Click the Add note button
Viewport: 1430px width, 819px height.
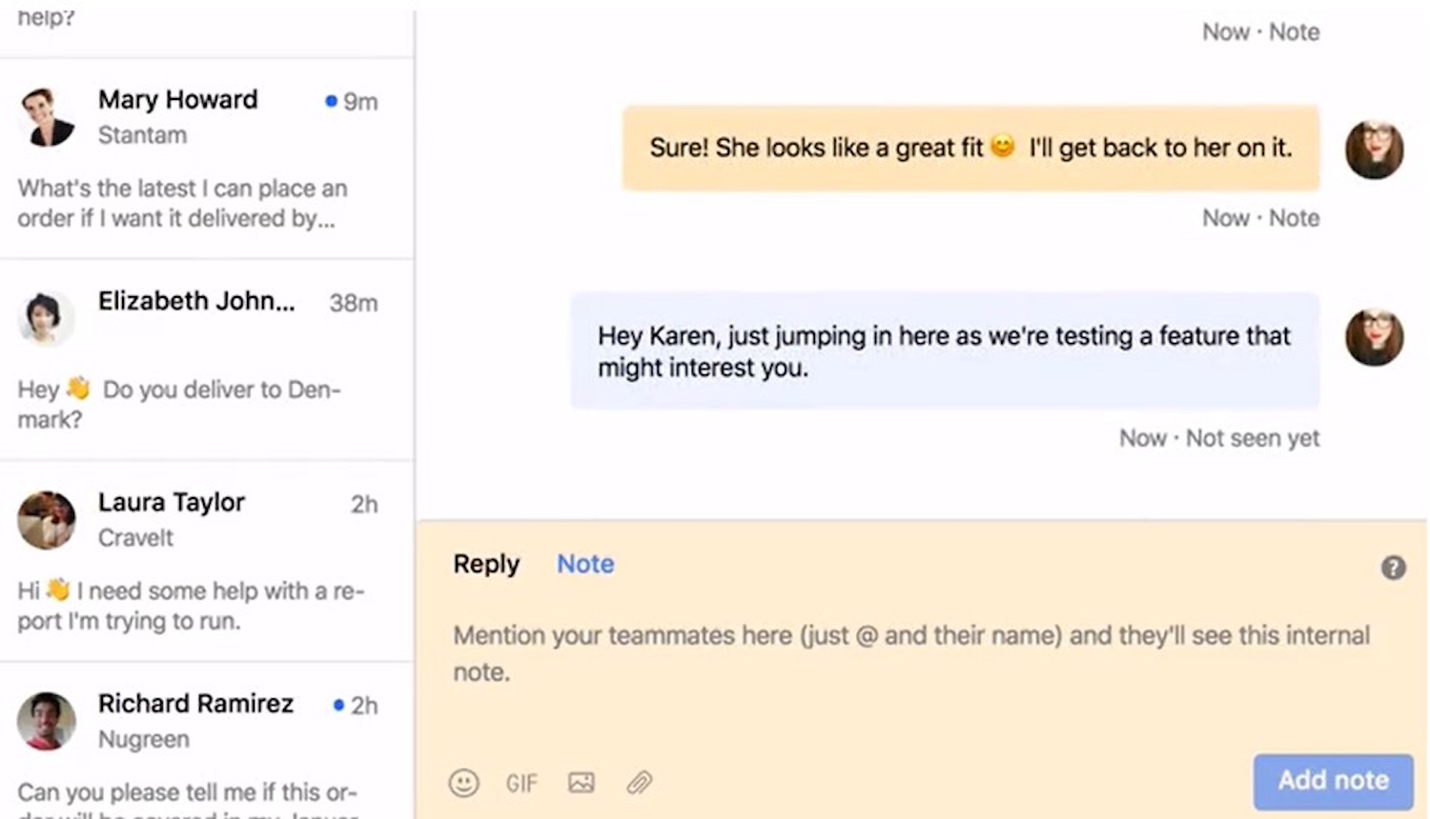pyautogui.click(x=1333, y=781)
